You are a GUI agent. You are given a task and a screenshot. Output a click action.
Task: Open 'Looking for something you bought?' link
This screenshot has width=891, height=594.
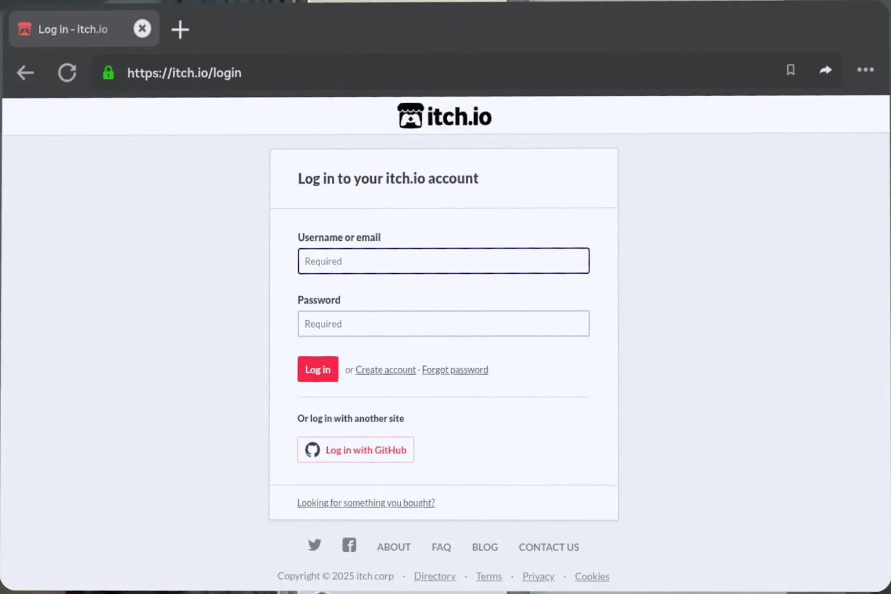coord(366,503)
